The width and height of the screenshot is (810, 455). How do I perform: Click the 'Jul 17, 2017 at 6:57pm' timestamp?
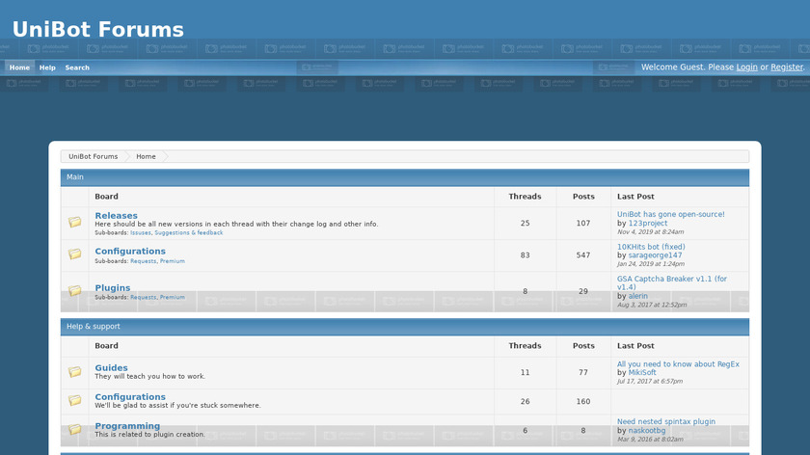(x=650, y=381)
